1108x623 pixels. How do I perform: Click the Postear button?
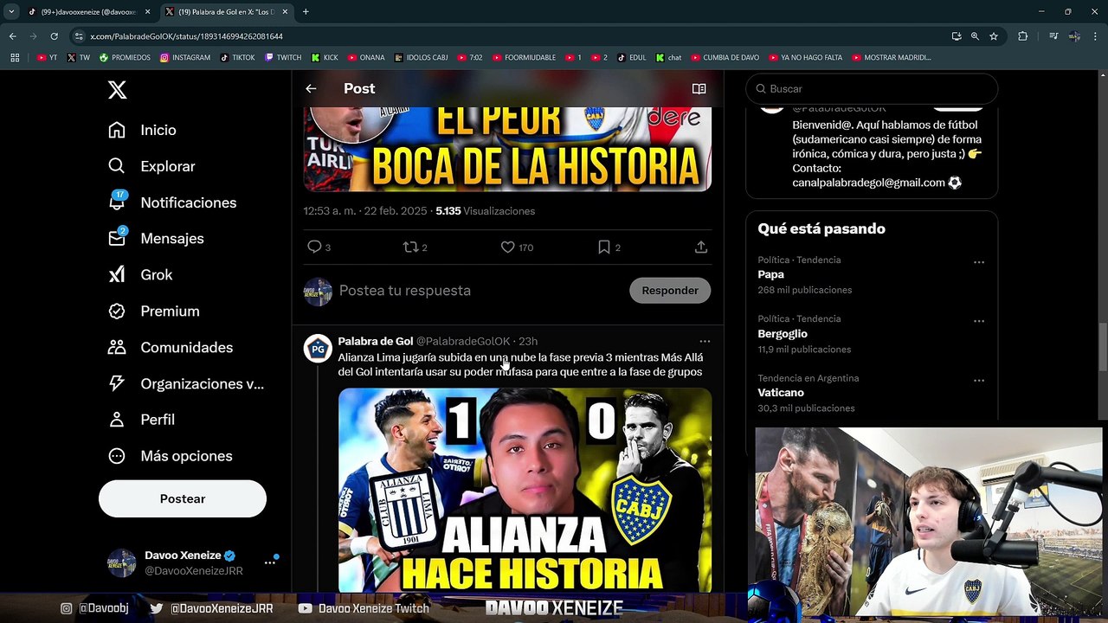tap(183, 498)
